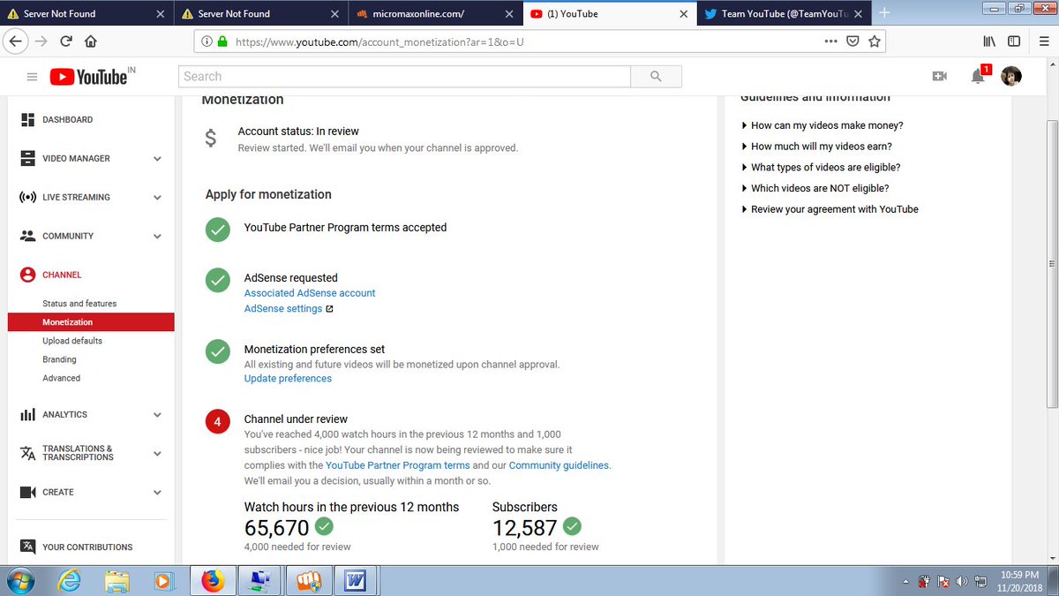Select the Monetization sidebar item
This screenshot has width=1059, height=596.
91,322
